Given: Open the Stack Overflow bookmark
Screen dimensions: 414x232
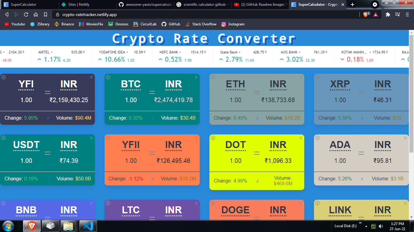Looking at the screenshot, I should coord(201,24).
